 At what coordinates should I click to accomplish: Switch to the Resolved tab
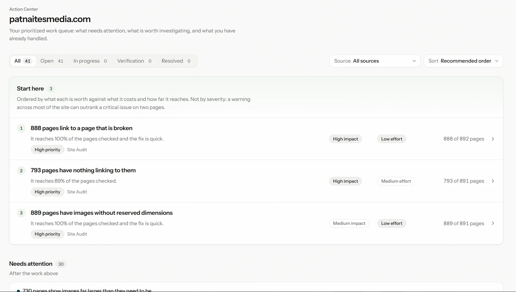pos(176,61)
